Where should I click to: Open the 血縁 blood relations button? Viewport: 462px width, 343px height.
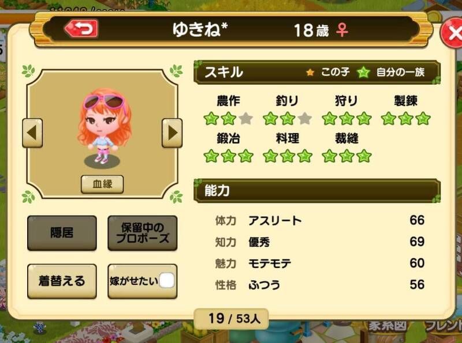tap(102, 184)
